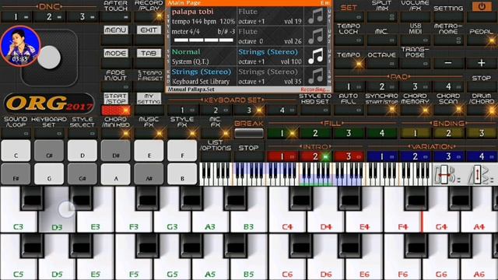Click the Mode button

116,53
